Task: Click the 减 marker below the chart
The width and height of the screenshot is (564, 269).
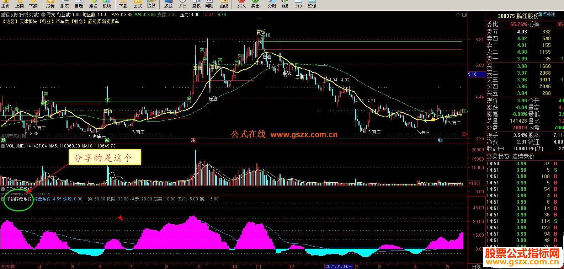Action: (107, 140)
